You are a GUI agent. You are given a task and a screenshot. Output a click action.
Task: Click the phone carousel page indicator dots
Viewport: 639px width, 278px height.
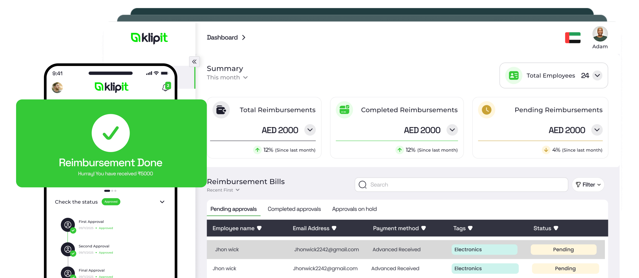coord(110,191)
